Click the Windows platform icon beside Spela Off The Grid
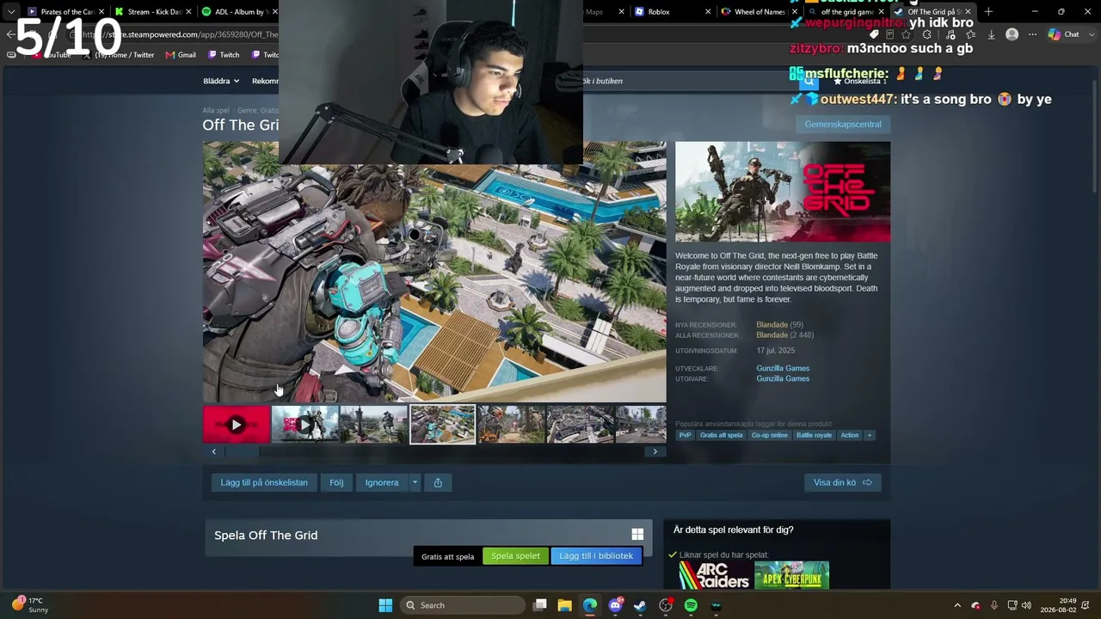The image size is (1101, 619). point(637,535)
